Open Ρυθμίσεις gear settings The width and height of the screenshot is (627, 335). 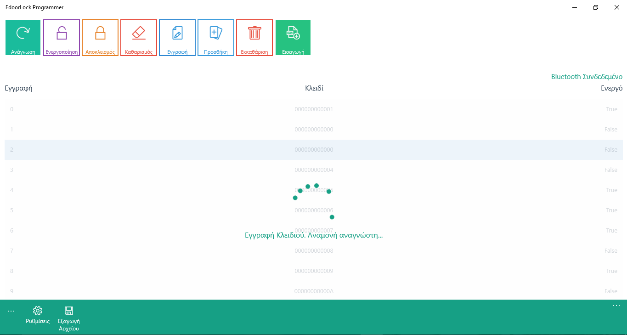pyautogui.click(x=38, y=315)
